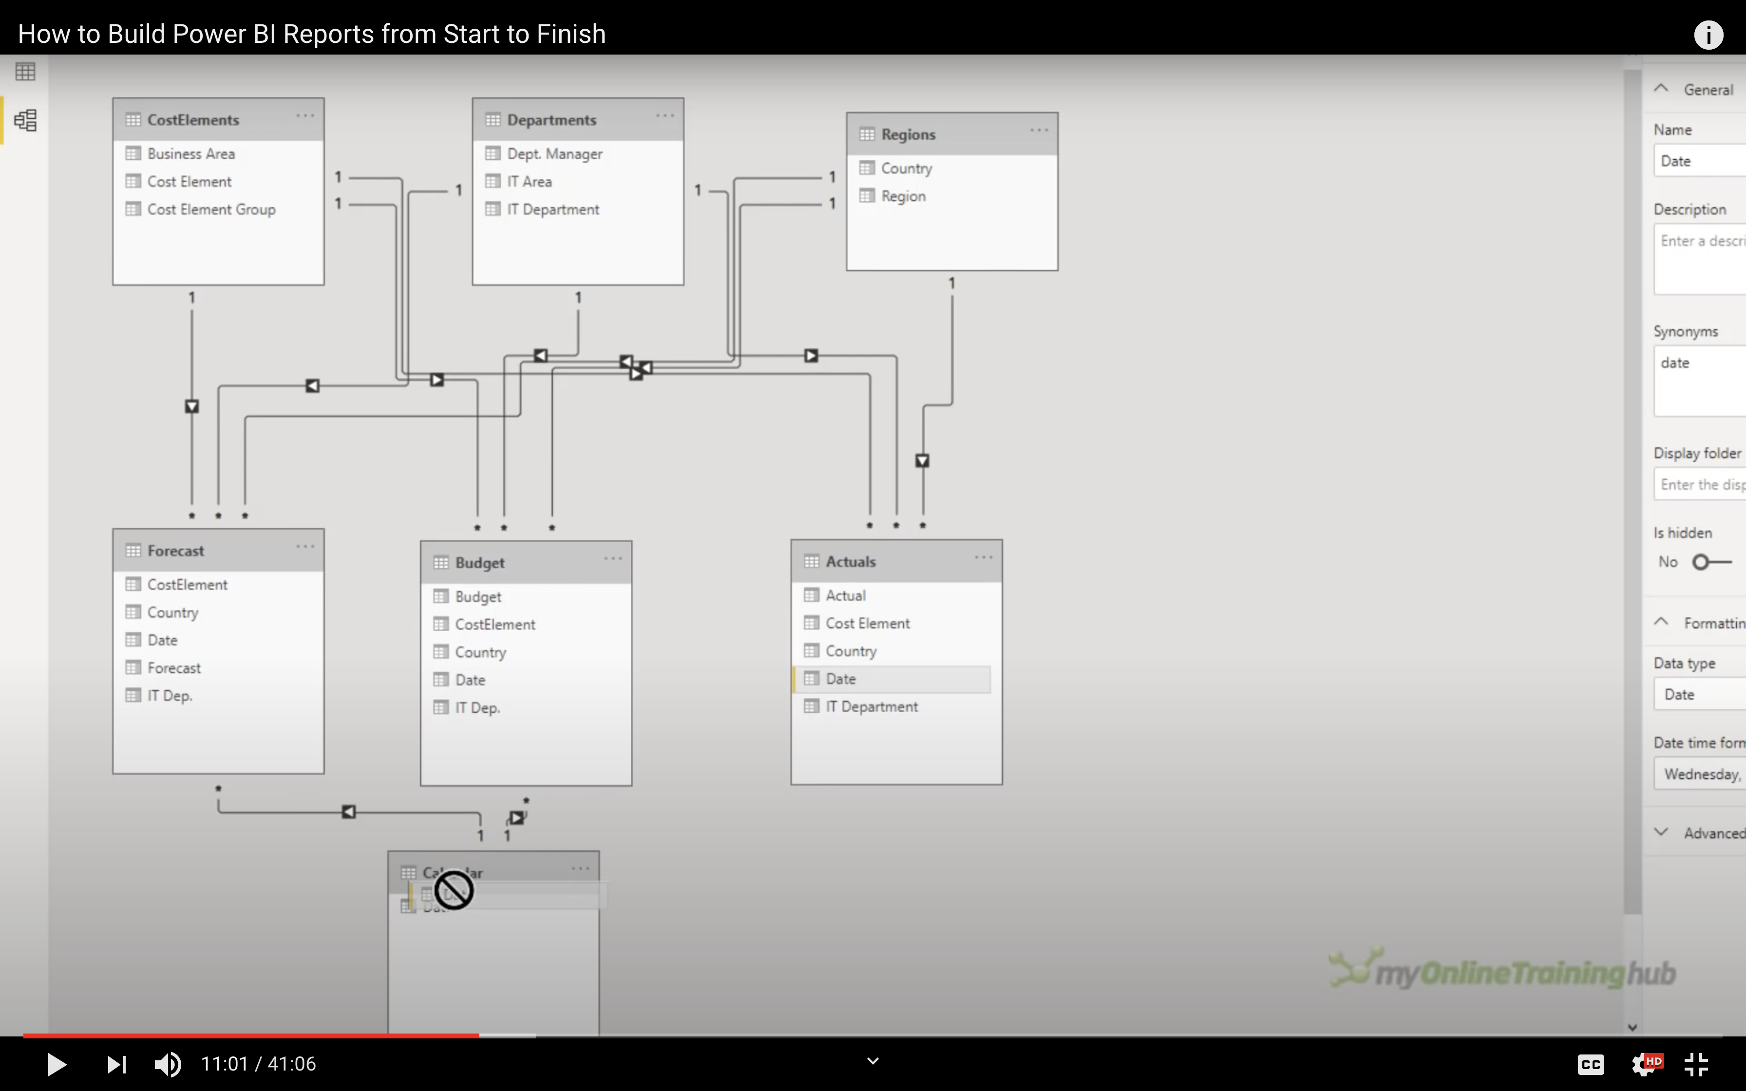Toggle the Is hidden switch
Screen dimensions: 1746x1091
[1710, 562]
